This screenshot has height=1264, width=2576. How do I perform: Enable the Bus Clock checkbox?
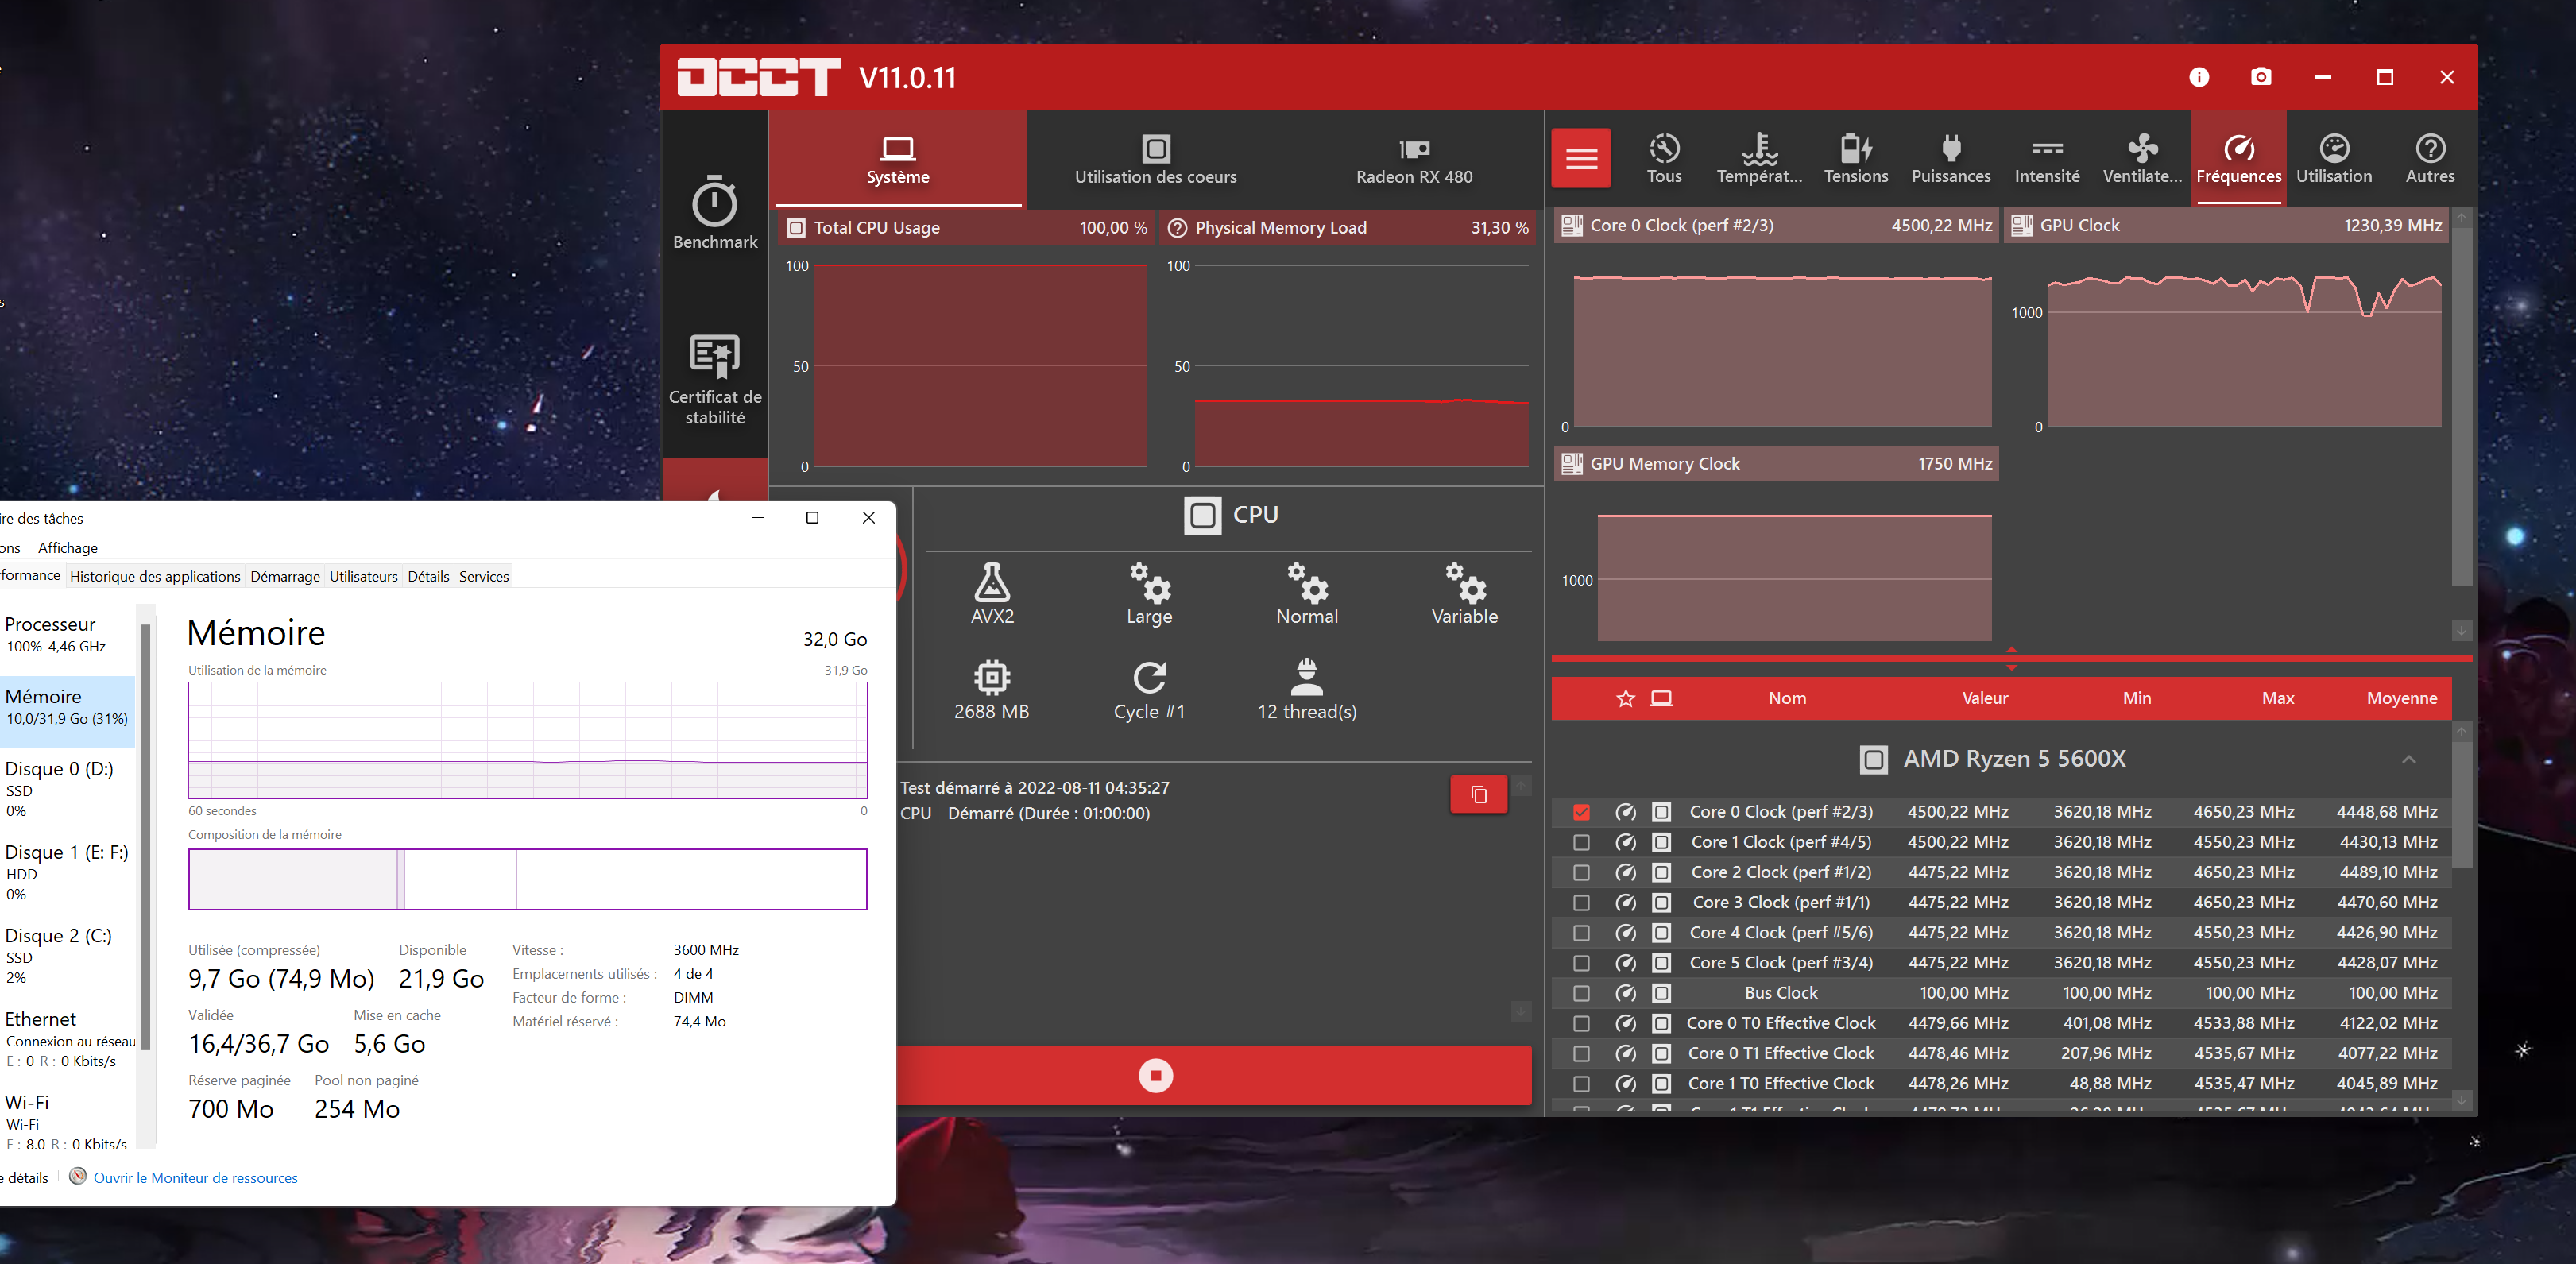(1581, 992)
